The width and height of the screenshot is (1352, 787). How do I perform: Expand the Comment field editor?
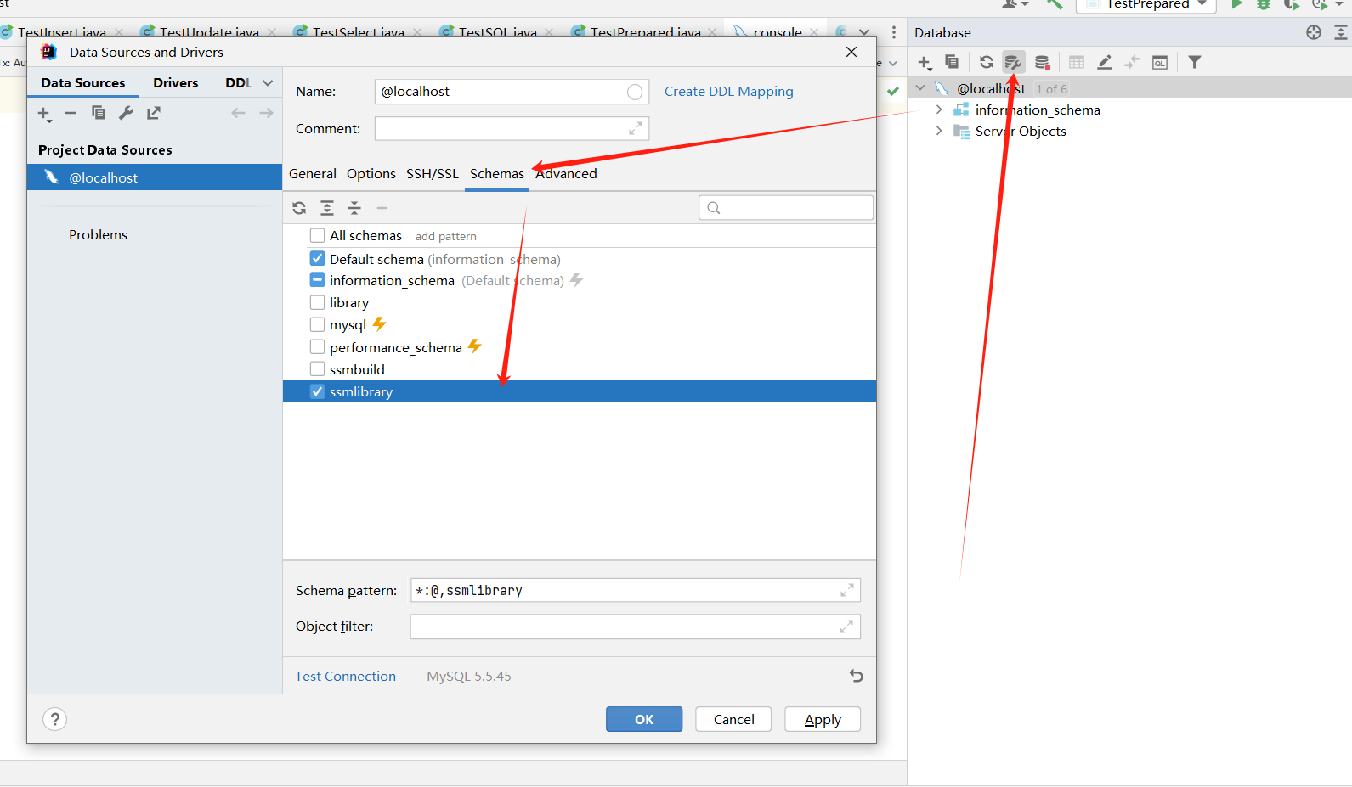click(x=636, y=128)
